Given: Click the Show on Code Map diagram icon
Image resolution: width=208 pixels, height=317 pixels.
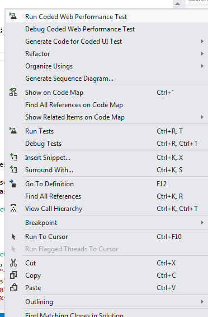Looking at the screenshot, I should (x=13, y=92).
